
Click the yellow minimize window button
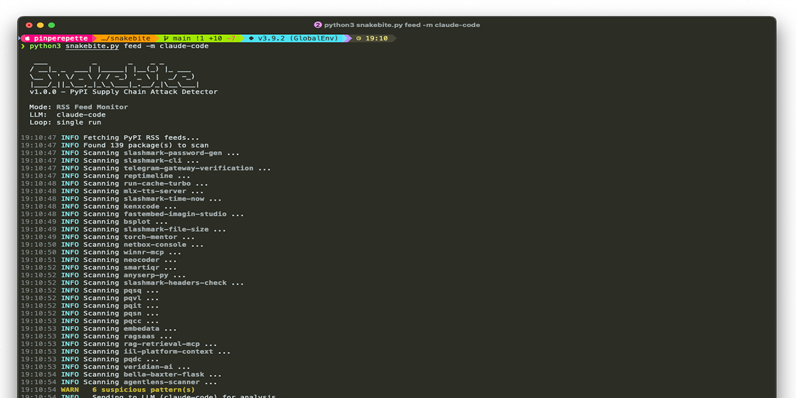40,25
